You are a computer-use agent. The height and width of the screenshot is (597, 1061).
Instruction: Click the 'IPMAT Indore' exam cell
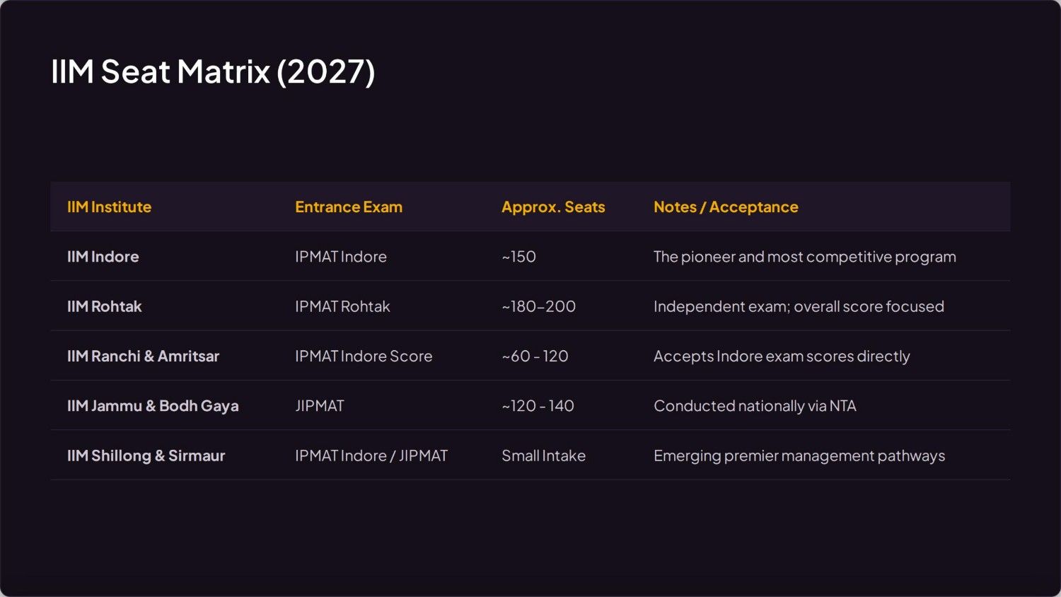(x=341, y=257)
